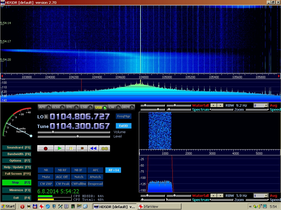The width and height of the screenshot is (281, 210).
Task: Click the green Play button
Action: pyautogui.click(x=60, y=148)
